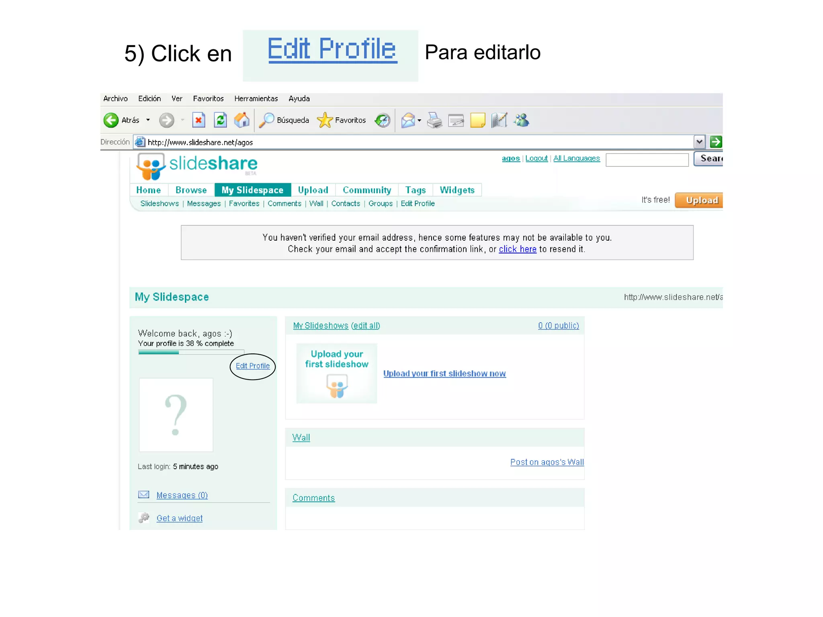Click Edit Profile in the submenu bar
823x617 pixels.
[x=418, y=204]
